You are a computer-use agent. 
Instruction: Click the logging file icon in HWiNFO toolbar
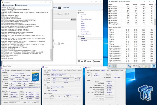click(144, 66)
